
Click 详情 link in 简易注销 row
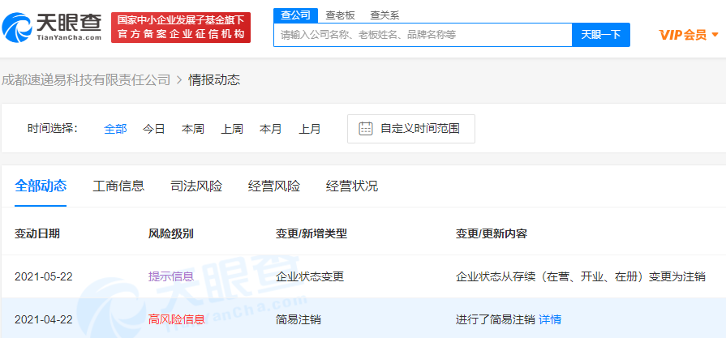pos(550,319)
